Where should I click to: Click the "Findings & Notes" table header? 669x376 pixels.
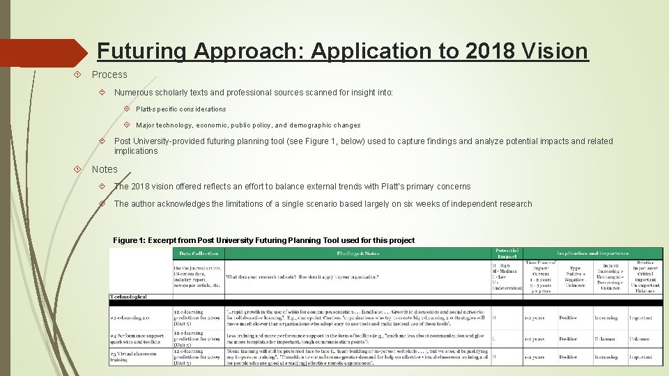coord(357,253)
